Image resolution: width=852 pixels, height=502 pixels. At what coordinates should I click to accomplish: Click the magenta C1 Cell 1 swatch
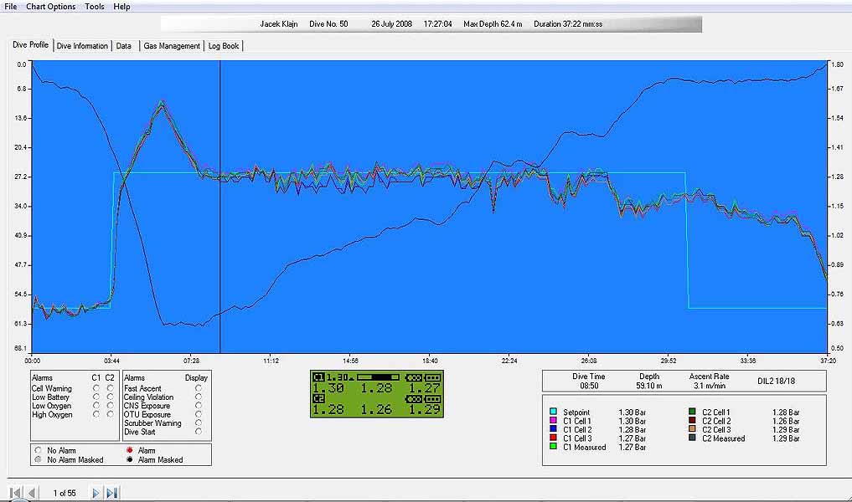[x=553, y=420]
